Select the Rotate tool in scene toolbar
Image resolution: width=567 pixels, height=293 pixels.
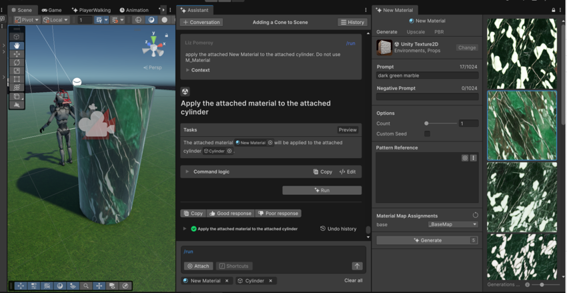[17, 63]
